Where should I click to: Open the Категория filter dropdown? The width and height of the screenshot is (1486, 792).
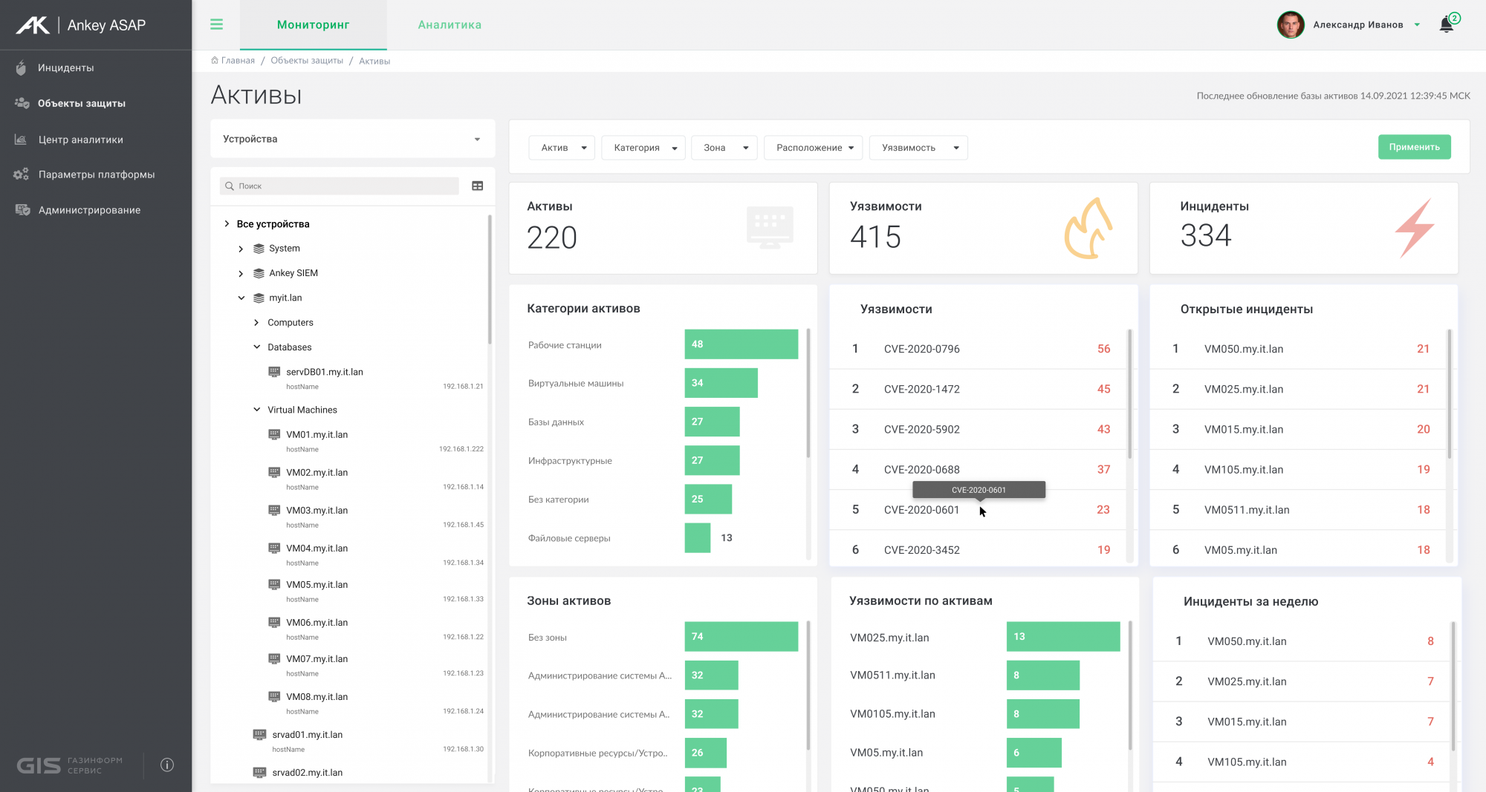coord(643,148)
